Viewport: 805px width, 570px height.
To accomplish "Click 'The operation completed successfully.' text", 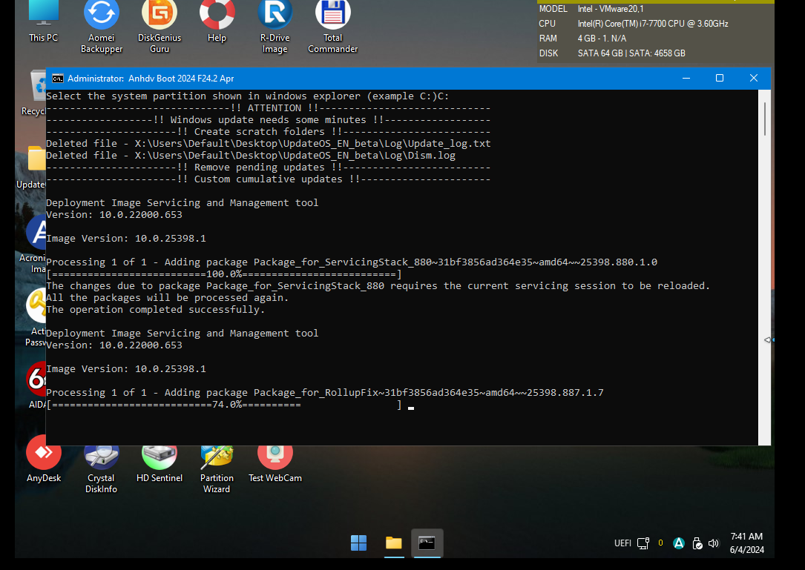I will [156, 310].
